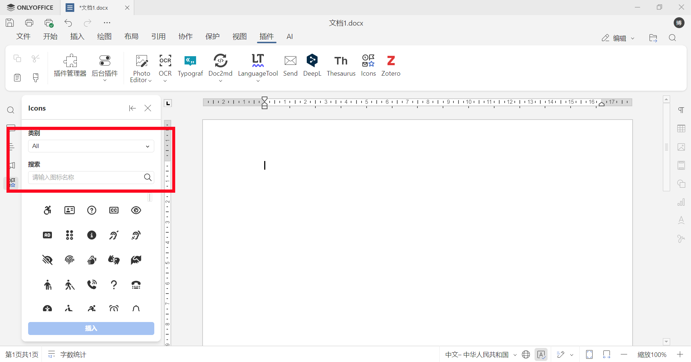The height and width of the screenshot is (362, 691).
Task: Click the 插入 button in the Icons panel
Action: [x=90, y=328]
